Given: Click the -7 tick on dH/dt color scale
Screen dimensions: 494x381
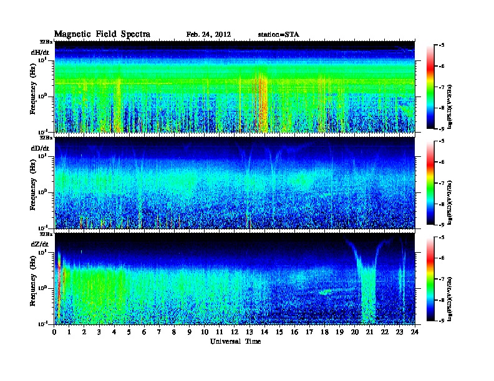Looking at the screenshot, I should click(442, 87).
